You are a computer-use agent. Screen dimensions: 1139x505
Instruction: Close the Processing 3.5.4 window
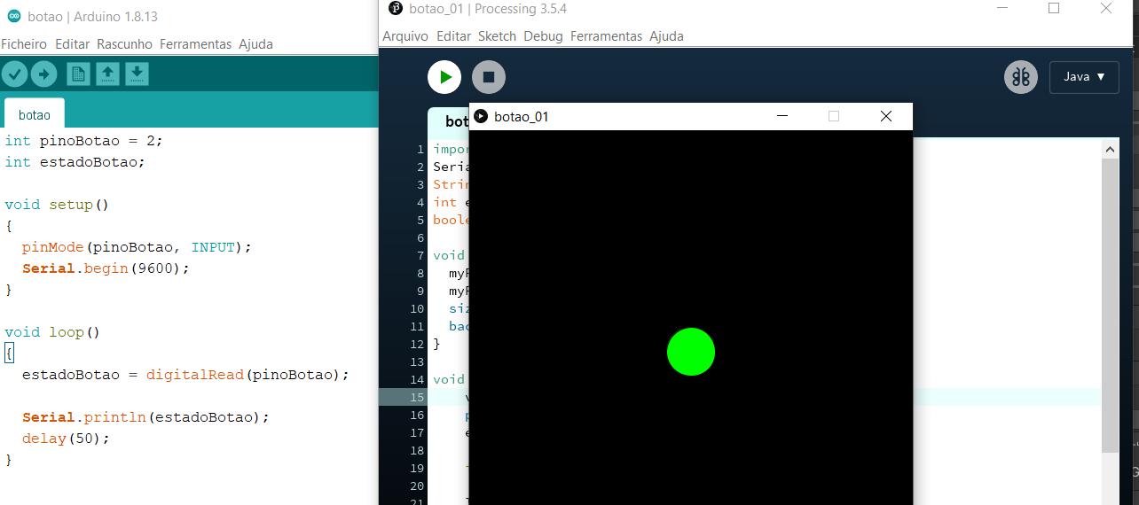pyautogui.click(x=1105, y=9)
